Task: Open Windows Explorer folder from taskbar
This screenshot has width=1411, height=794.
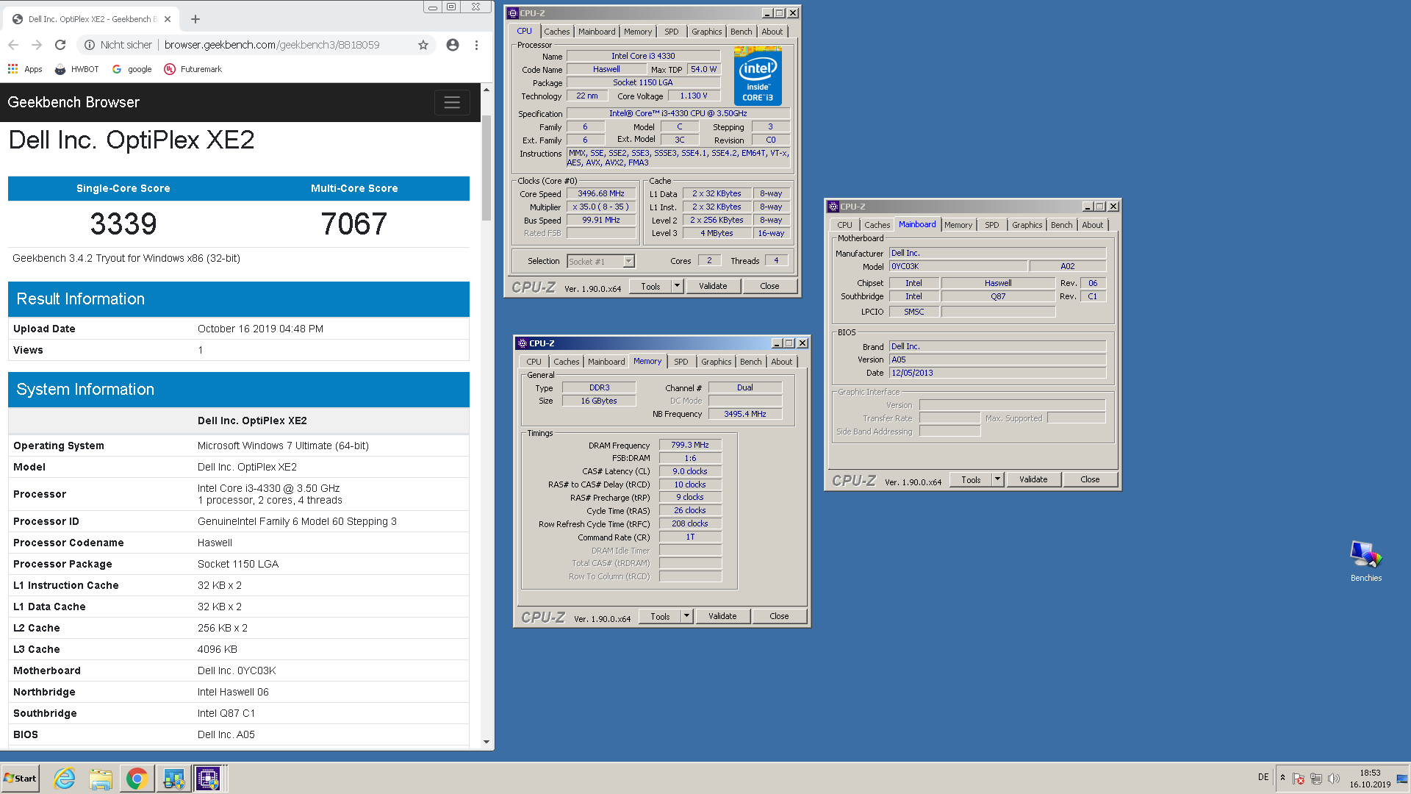Action: coord(101,779)
